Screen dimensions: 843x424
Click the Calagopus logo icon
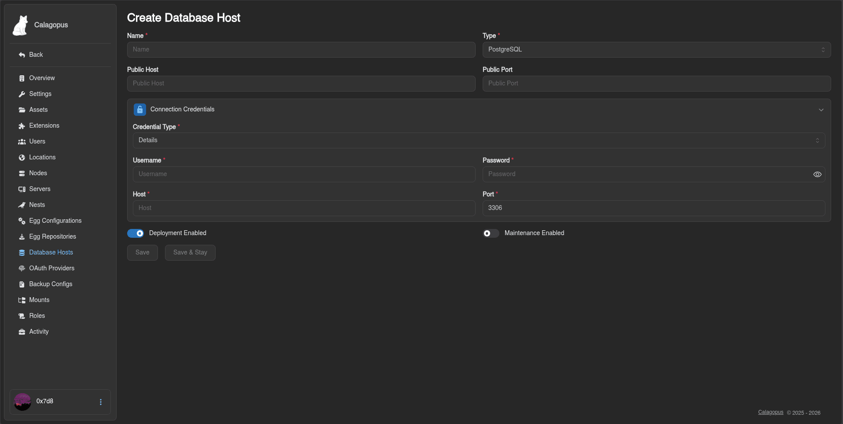20,25
